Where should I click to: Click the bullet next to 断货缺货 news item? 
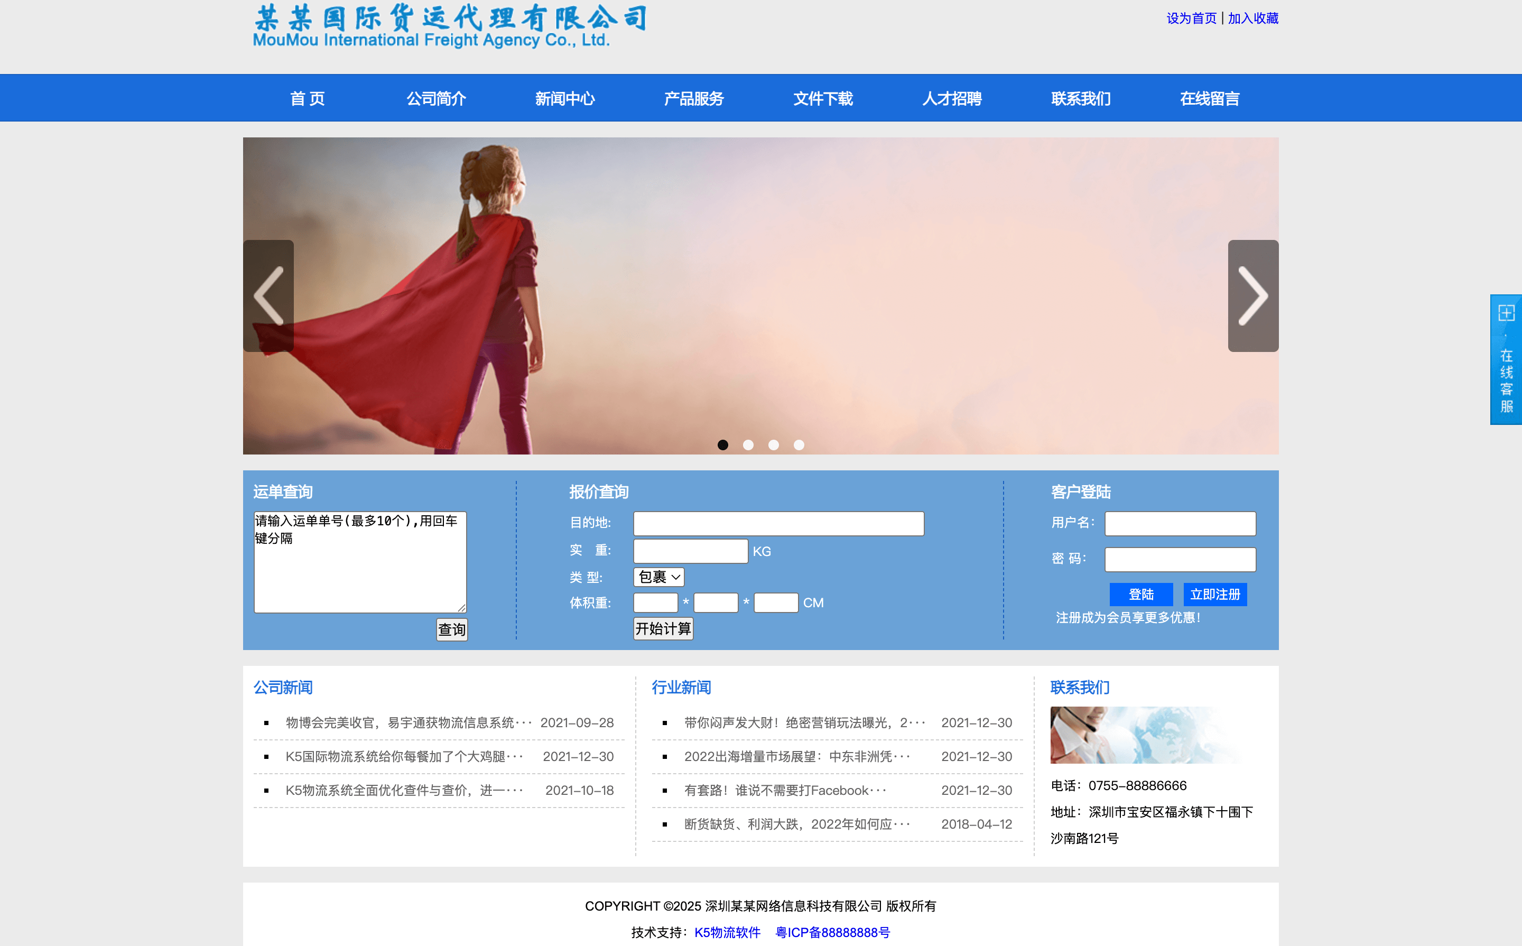click(x=664, y=824)
